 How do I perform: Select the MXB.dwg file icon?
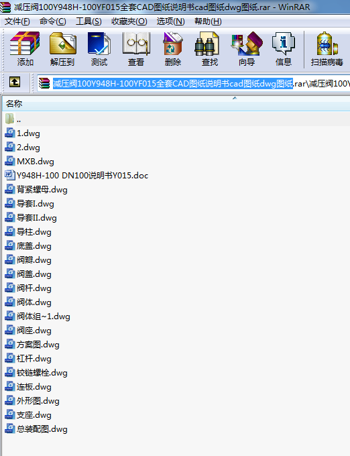pos(10,161)
